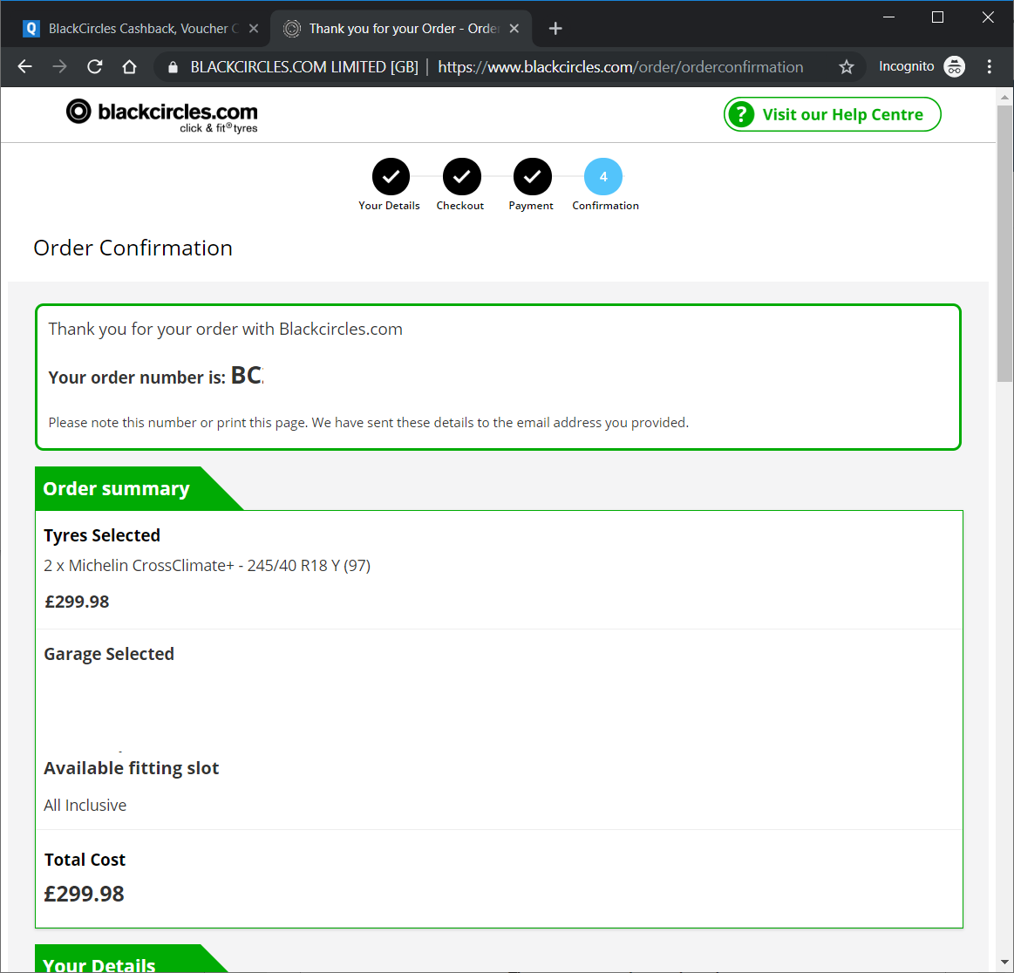Screen dimensions: 1014x973
Task: Click the address bar URL
Action: click(x=621, y=67)
